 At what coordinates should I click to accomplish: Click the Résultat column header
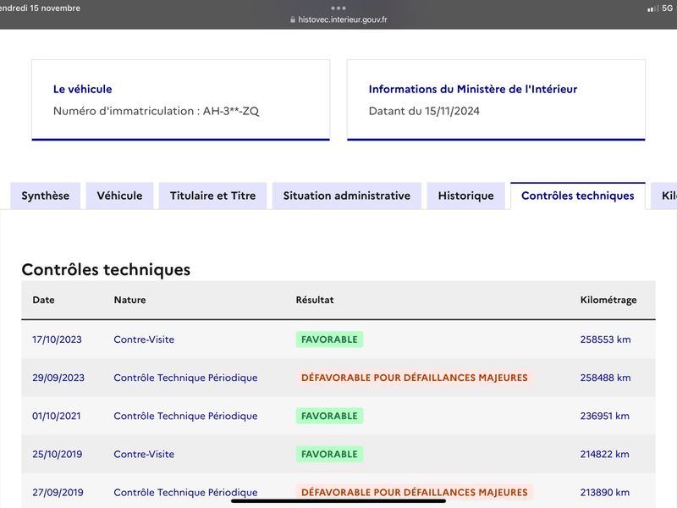[315, 300]
